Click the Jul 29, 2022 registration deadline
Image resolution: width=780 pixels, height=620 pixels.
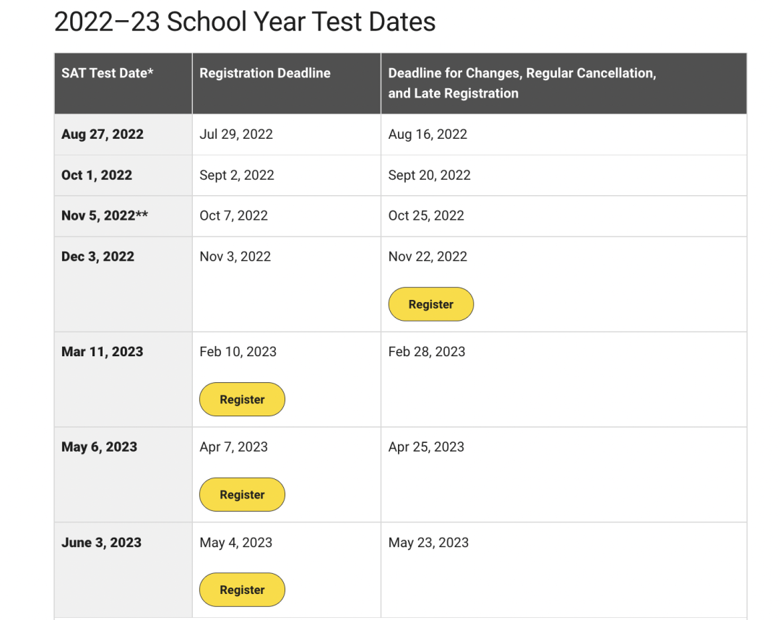tap(236, 134)
